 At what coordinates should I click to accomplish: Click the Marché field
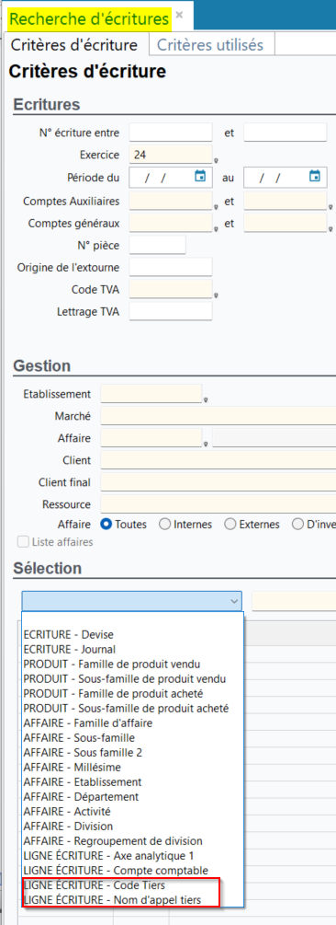pos(218,415)
